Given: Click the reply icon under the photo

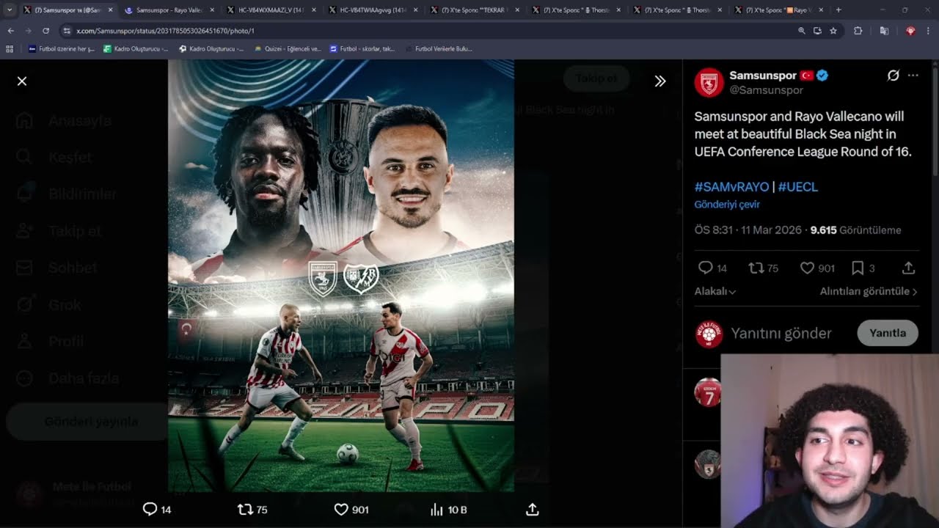Looking at the screenshot, I should (150, 509).
